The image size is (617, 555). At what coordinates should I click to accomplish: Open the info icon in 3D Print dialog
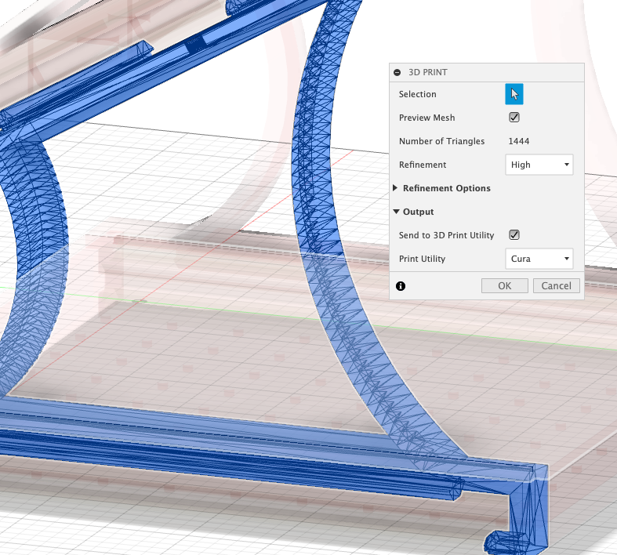(401, 286)
